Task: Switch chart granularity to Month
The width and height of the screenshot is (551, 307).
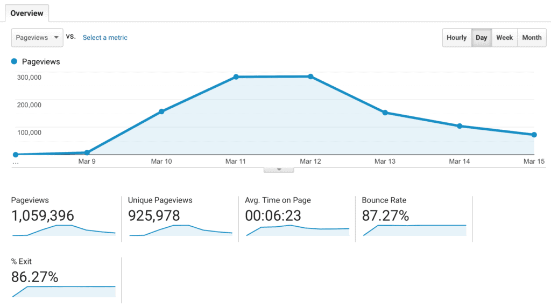Action: pyautogui.click(x=532, y=38)
